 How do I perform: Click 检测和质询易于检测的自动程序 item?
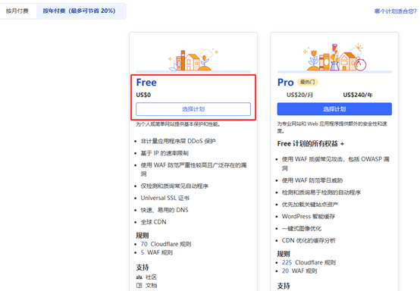click(x=321, y=192)
